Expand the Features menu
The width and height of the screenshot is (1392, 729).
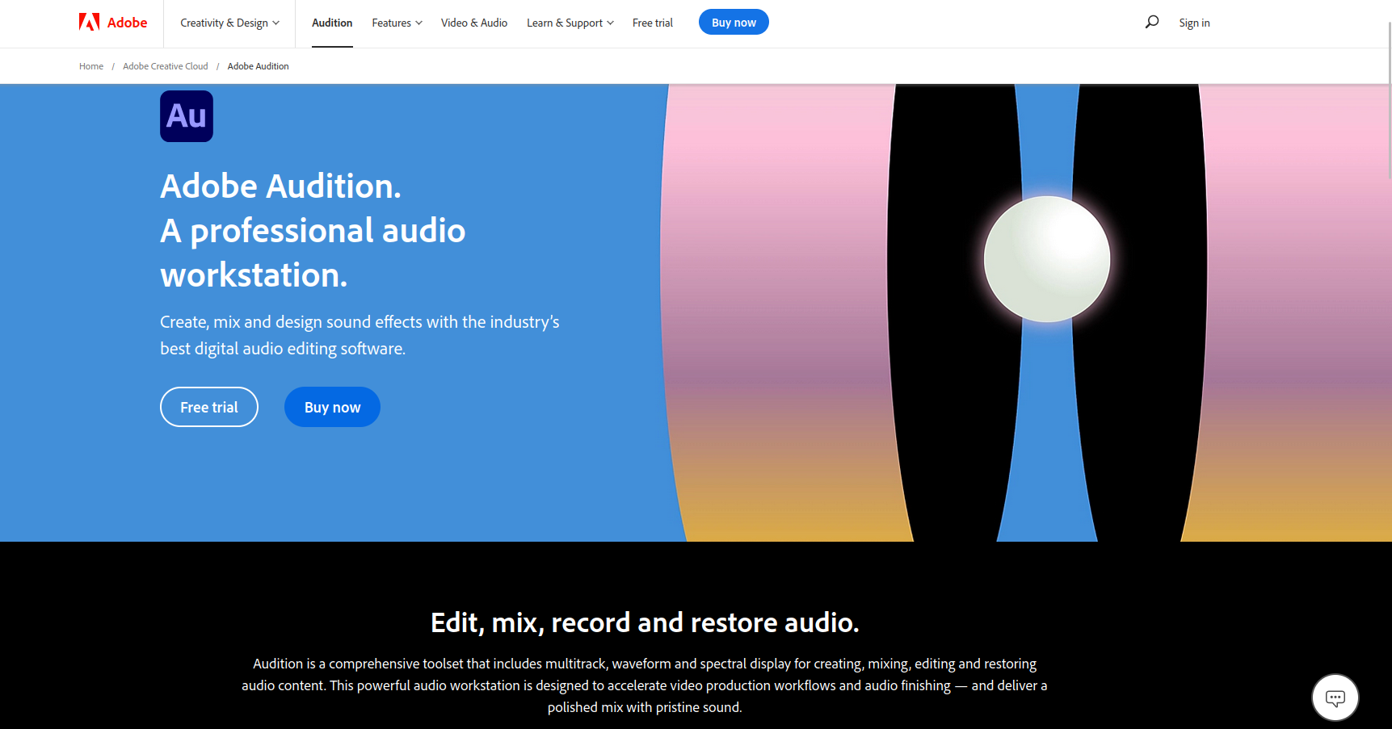397,23
